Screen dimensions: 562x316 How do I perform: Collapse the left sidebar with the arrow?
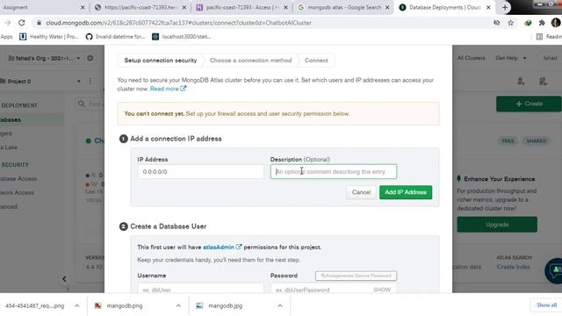[x=64, y=278]
